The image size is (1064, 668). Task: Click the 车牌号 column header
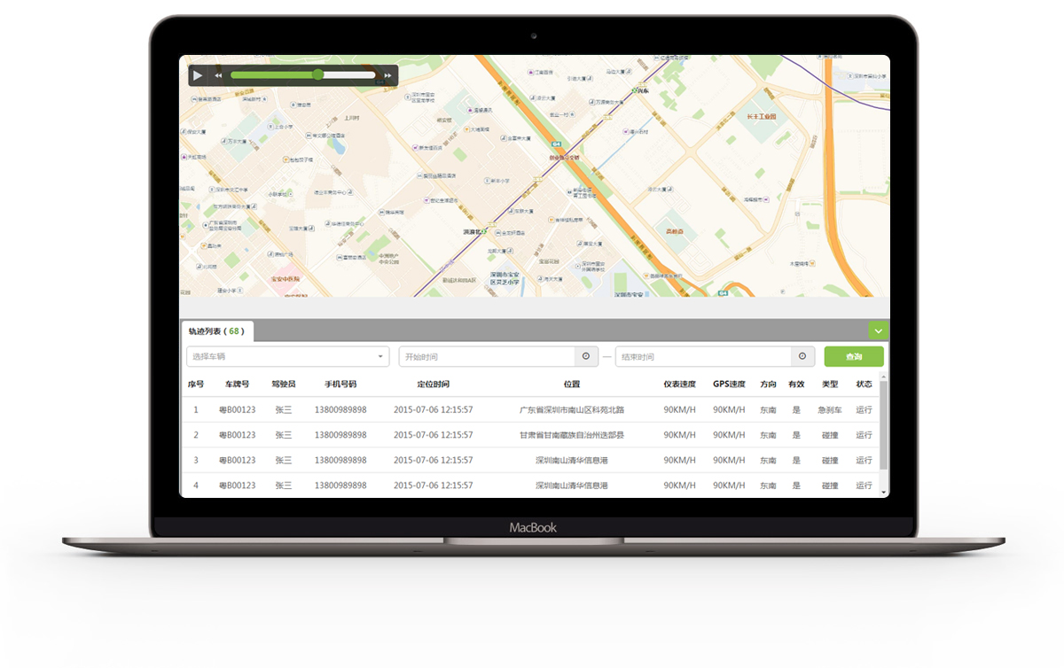[x=237, y=384]
